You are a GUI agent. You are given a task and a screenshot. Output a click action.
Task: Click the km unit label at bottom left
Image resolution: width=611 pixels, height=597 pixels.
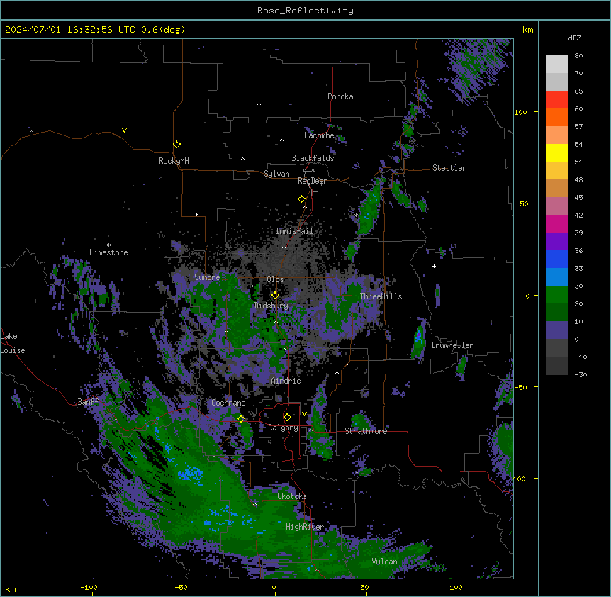(11, 589)
